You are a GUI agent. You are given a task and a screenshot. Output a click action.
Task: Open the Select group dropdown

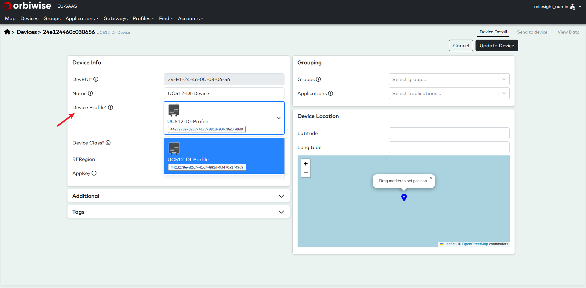[449, 79]
